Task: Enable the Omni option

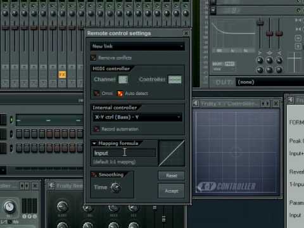Action: point(97,93)
